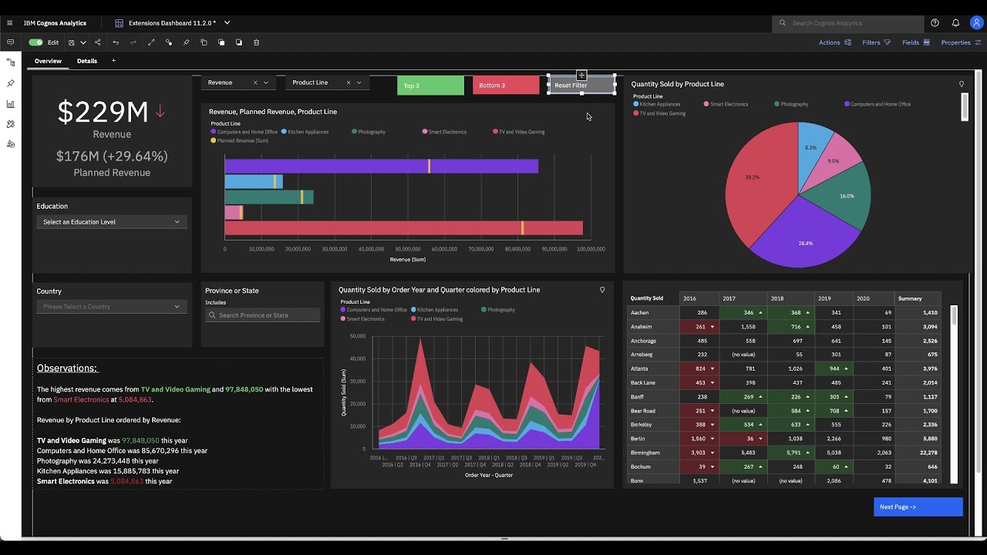This screenshot has height=555, width=987.
Task: Expand the Revenue measure dropdown
Action: click(266, 82)
